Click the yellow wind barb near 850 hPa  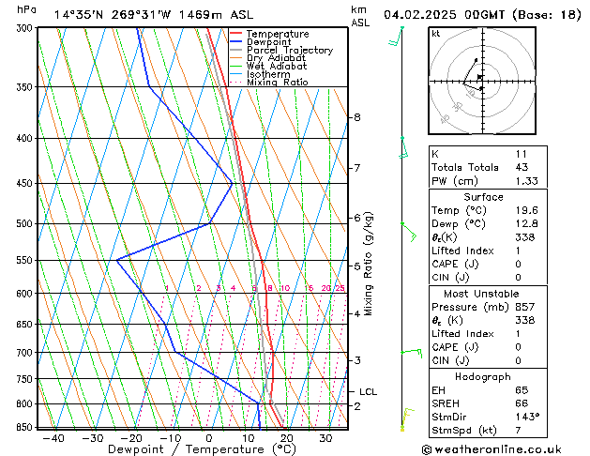(407, 418)
